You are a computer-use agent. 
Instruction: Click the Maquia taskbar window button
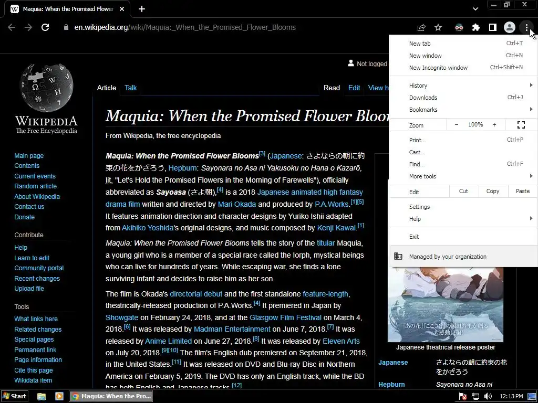click(x=111, y=396)
